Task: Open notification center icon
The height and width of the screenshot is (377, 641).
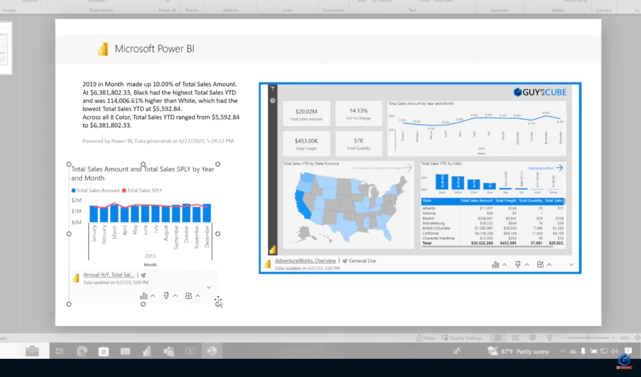Action: tap(628, 351)
